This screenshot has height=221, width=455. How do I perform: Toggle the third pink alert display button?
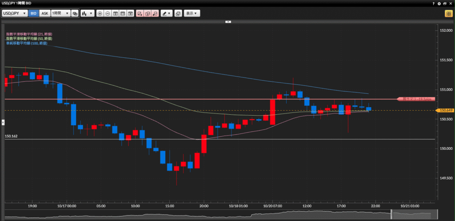click(155, 13)
